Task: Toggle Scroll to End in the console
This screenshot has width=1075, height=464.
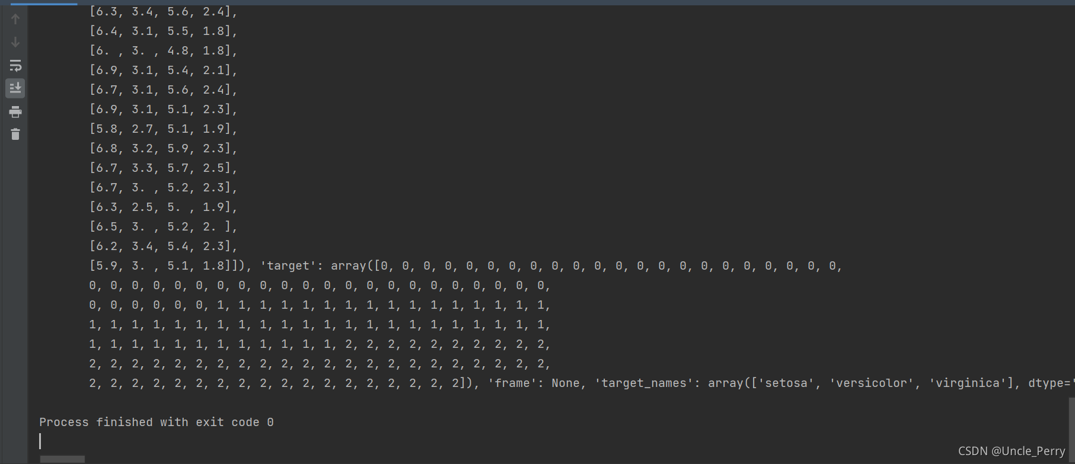Action: (x=15, y=88)
